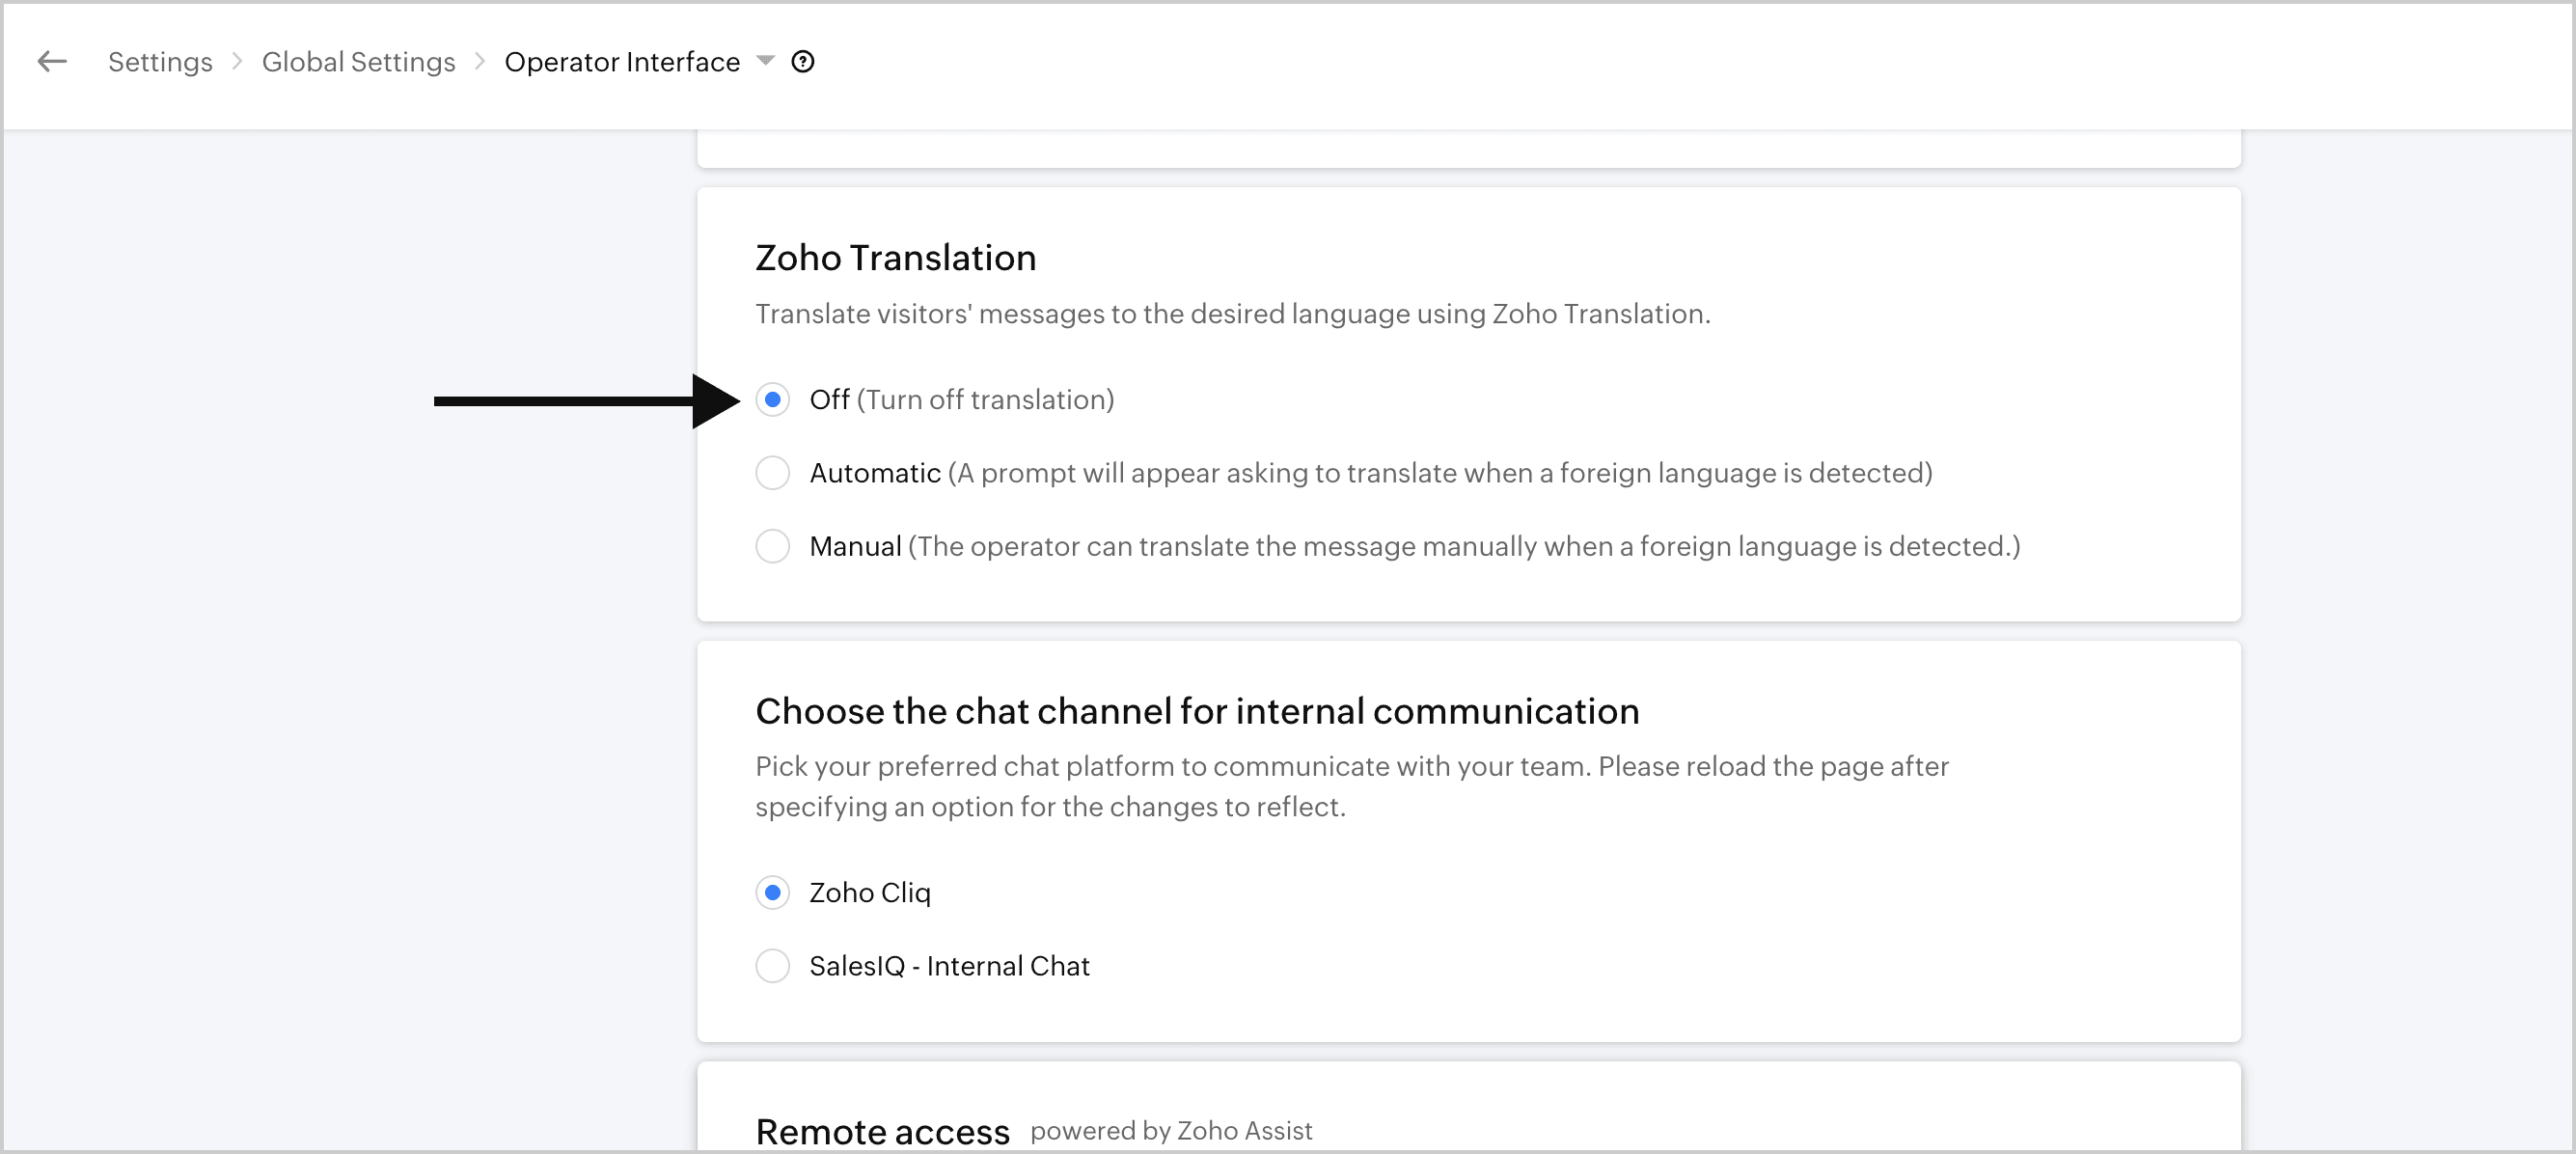This screenshot has width=2576, height=1154.
Task: Click the SalesIQ - Internal Chat label
Action: point(948,966)
